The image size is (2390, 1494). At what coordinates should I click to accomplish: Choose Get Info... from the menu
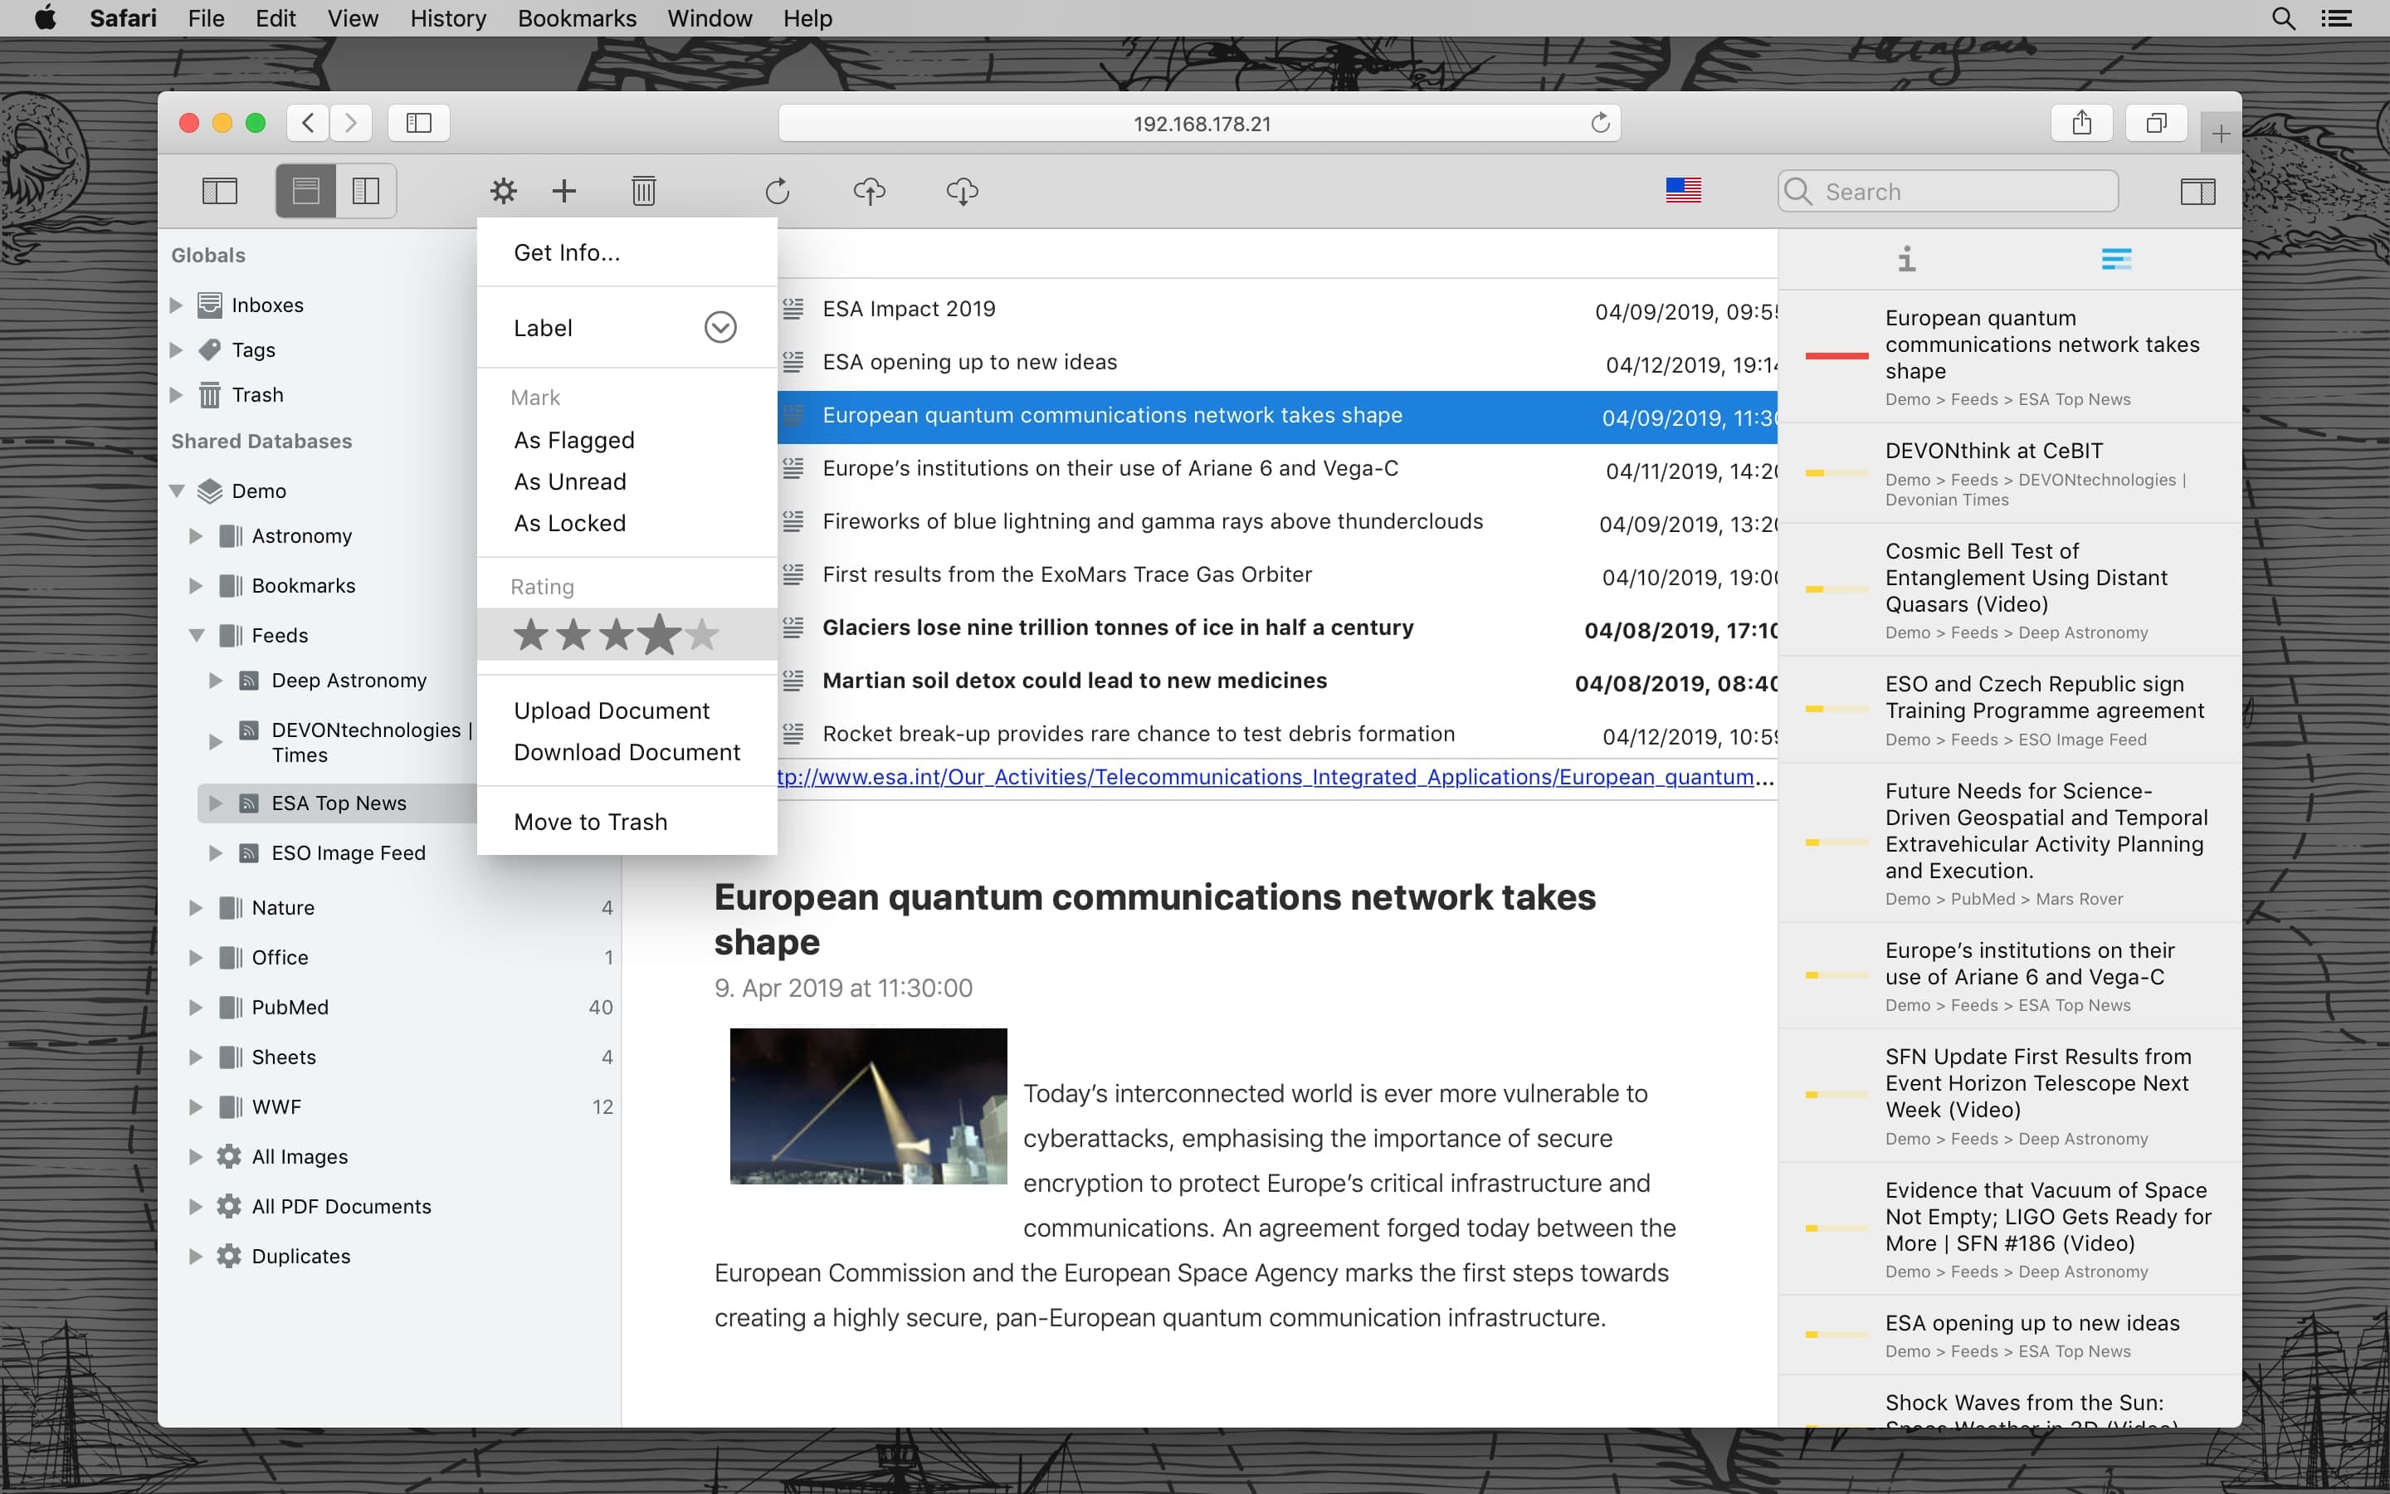(567, 253)
